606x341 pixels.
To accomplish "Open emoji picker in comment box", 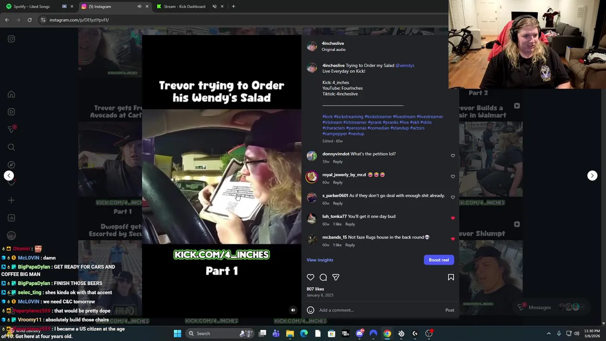I will (x=311, y=310).
